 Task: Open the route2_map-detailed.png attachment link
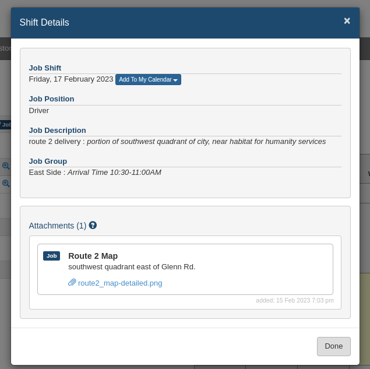(120, 283)
